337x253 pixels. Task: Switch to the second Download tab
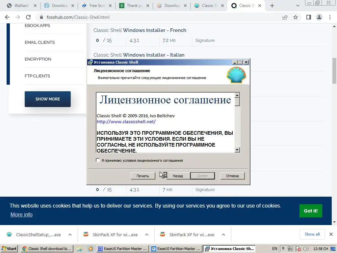[x=172, y=6]
